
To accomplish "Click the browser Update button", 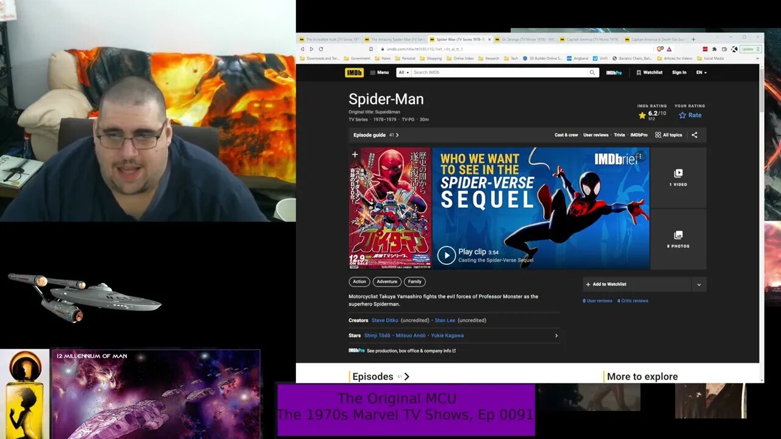I will tap(750, 49).
